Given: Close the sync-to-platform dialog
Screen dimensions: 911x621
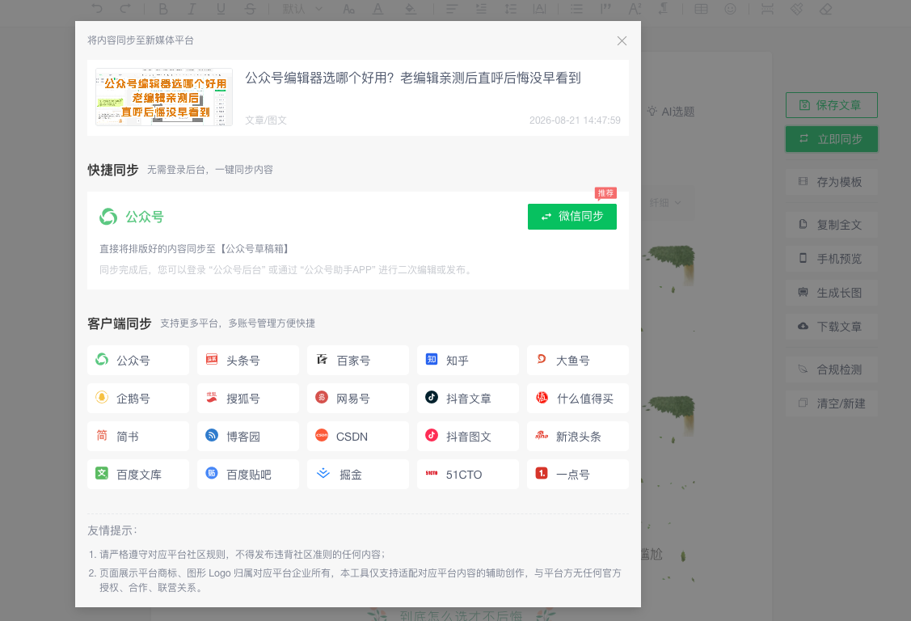Looking at the screenshot, I should pos(622,40).
